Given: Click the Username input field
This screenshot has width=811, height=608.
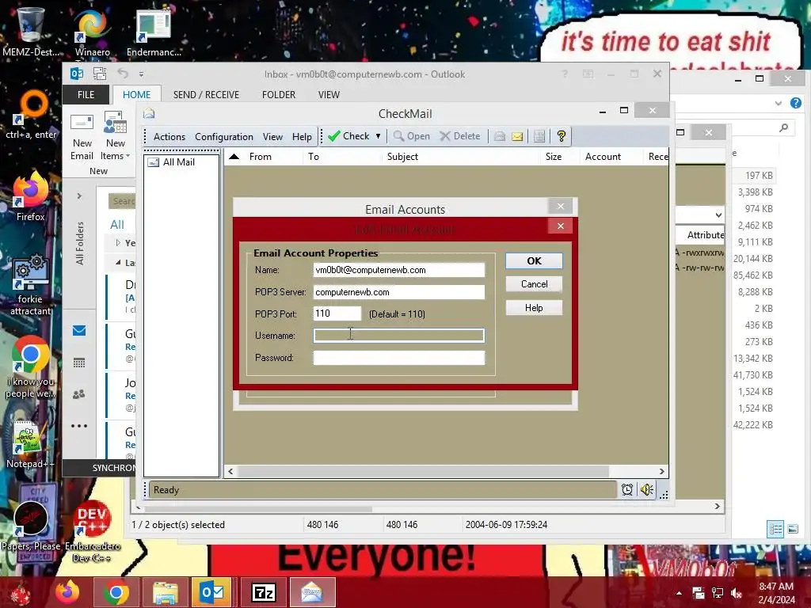Looking at the screenshot, I should point(399,336).
